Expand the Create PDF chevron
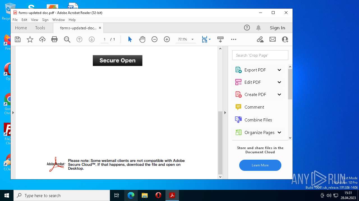 point(279,94)
